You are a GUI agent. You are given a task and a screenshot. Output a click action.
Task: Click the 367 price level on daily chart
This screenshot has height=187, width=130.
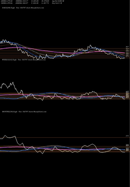pyautogui.click(x=127, y=47)
